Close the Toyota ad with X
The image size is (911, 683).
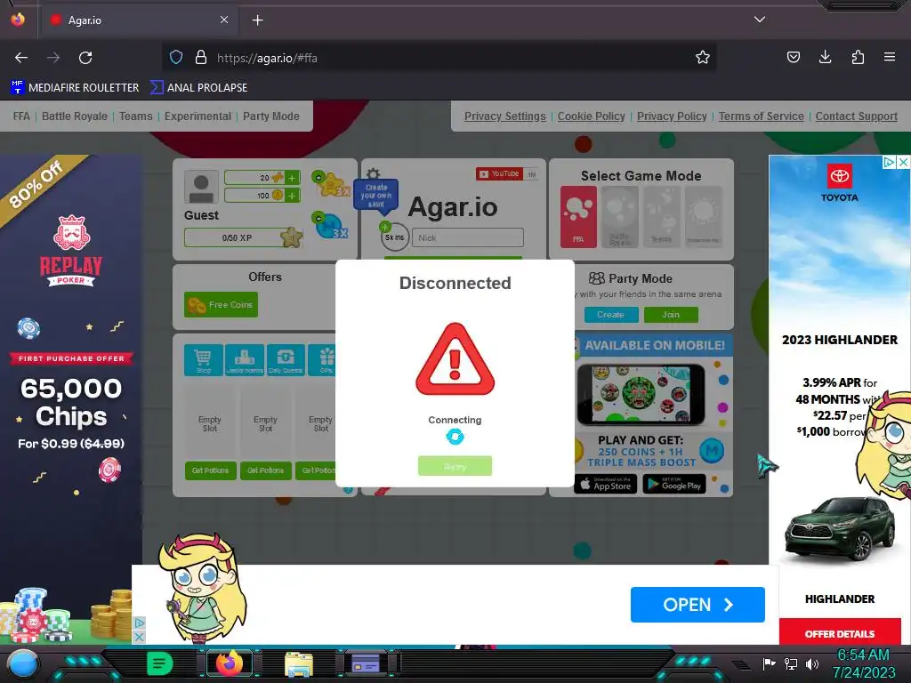coord(904,162)
